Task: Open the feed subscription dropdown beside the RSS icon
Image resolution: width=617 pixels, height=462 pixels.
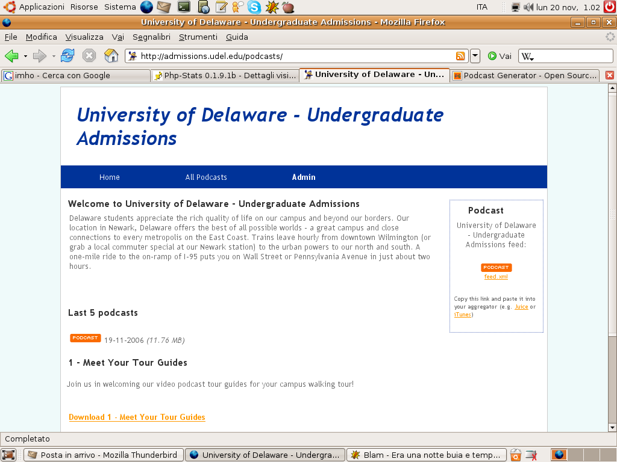Action: point(474,55)
